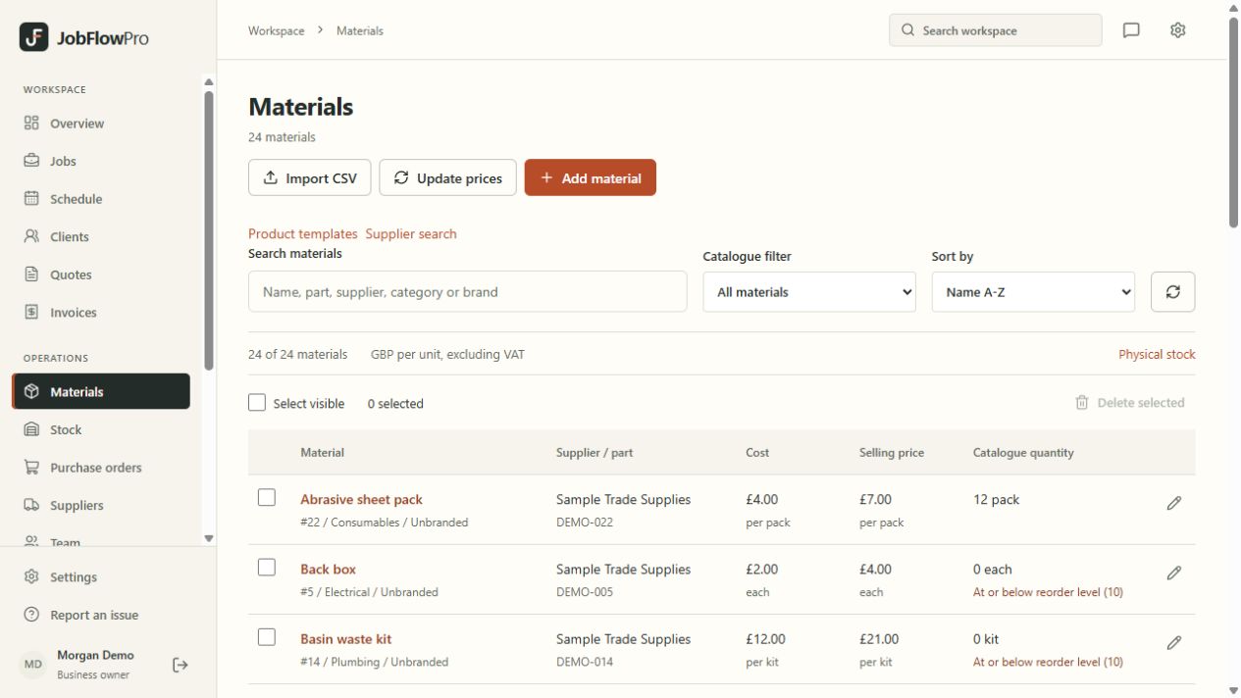Open the Supplier search link
This screenshot has width=1241, height=698.
coord(411,233)
